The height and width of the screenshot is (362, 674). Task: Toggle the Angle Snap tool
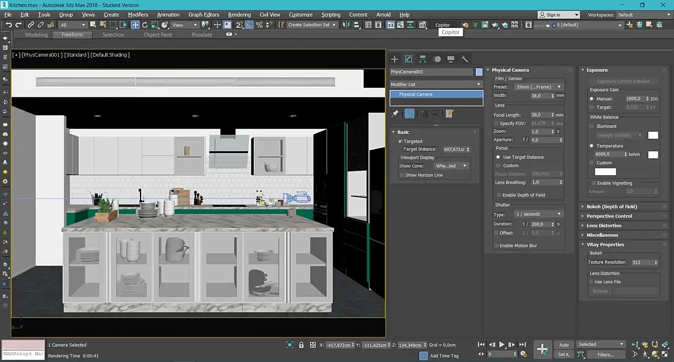(250, 25)
